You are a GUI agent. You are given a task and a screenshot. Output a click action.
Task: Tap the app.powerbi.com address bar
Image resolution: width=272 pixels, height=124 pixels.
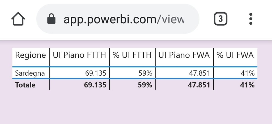coord(124,19)
